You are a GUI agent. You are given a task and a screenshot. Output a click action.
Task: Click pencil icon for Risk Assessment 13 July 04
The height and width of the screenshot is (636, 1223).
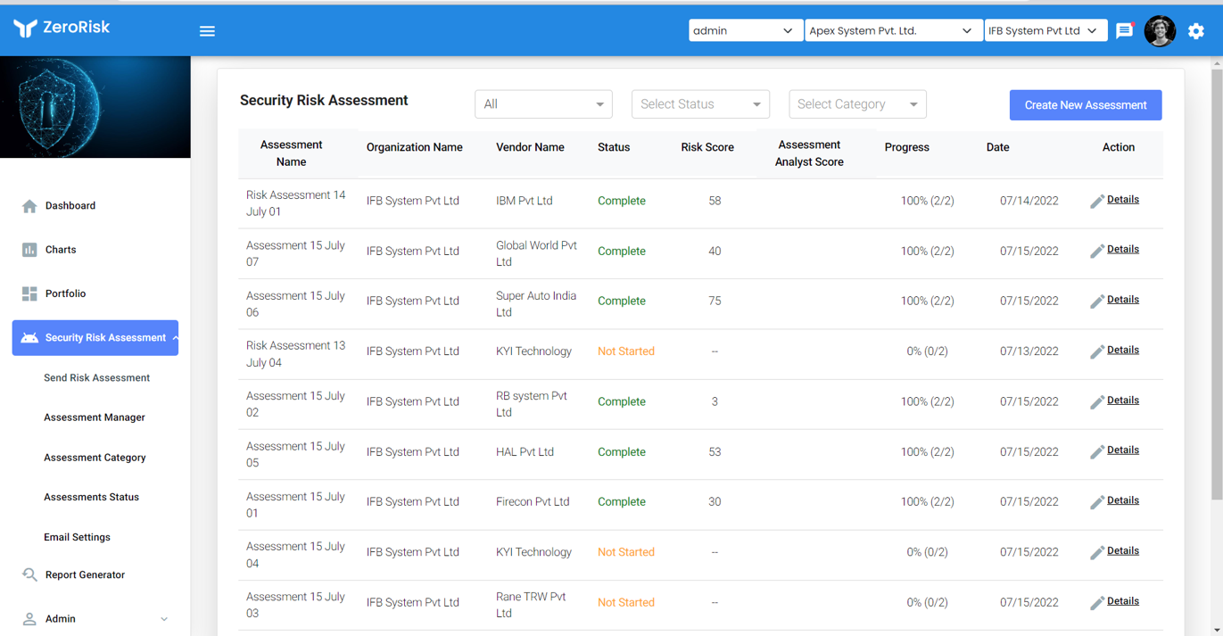click(1097, 352)
